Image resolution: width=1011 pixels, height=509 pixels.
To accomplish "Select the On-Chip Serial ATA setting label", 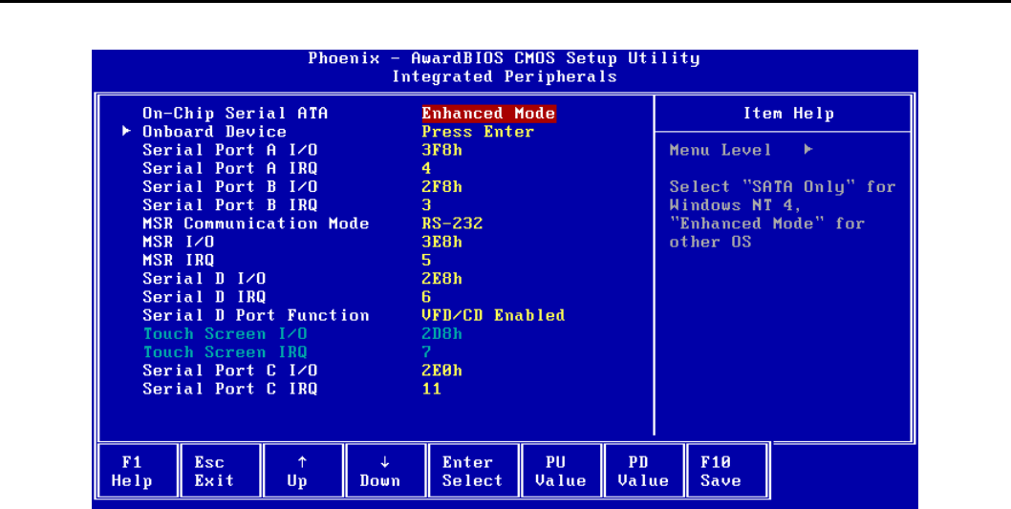I will (x=235, y=114).
